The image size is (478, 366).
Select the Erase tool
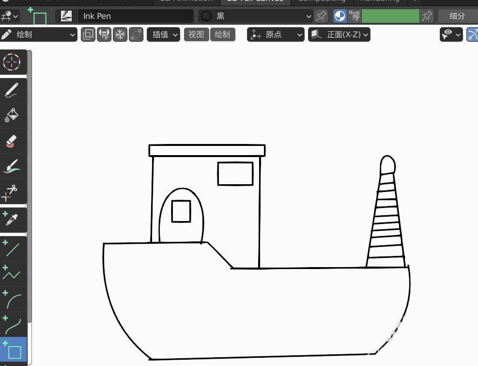[x=12, y=141]
